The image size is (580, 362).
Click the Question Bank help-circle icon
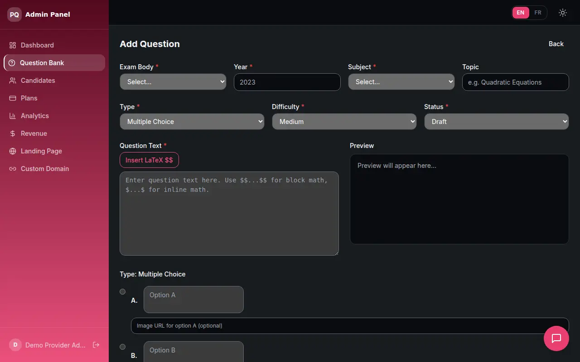point(12,63)
